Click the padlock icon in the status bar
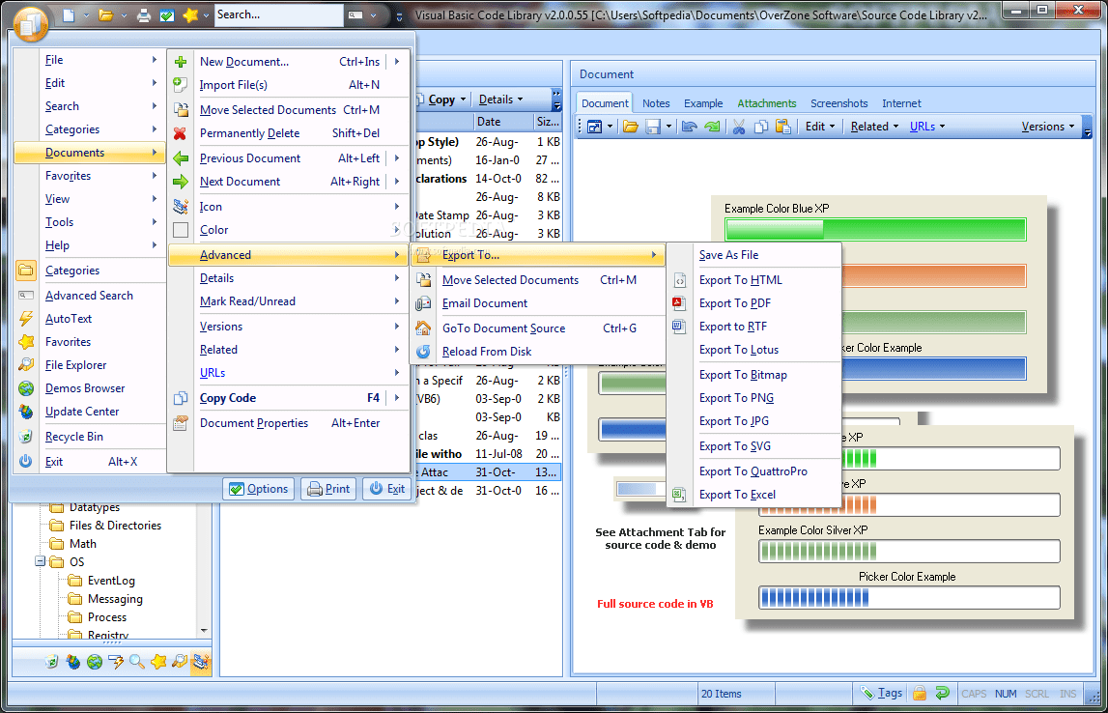This screenshot has width=1108, height=713. (918, 693)
